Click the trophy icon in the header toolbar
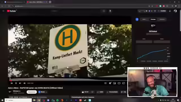 [x=155, y=11]
